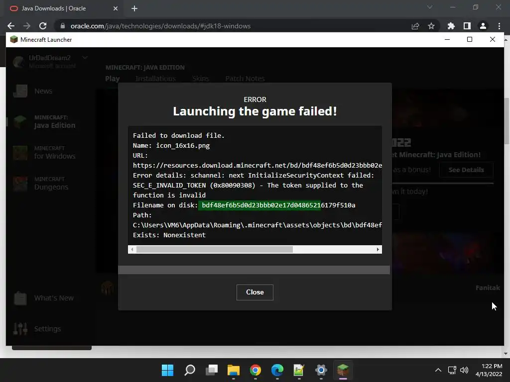Switch to the Installations tab
510x382 pixels.
[x=155, y=79]
